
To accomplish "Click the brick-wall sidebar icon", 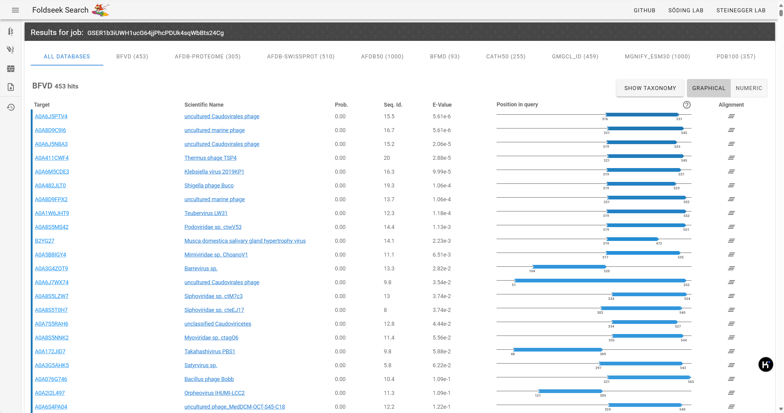I will [11, 69].
